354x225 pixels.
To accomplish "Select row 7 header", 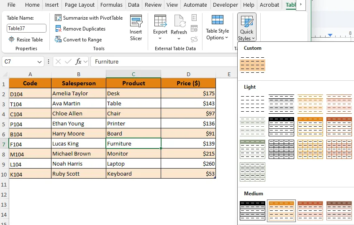I will click(4, 144).
